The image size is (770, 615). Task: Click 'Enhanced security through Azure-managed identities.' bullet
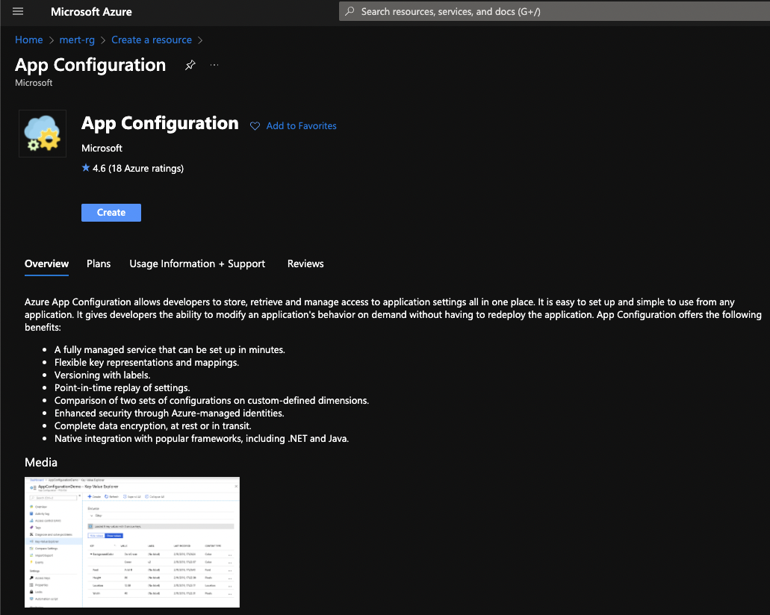(170, 413)
